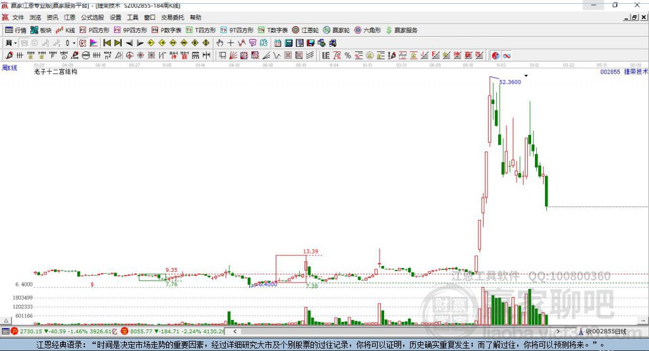Viewport: 649px width, 351px height.
Task: Expand the candlestick style dropdown arrow
Action: (x=74, y=43)
